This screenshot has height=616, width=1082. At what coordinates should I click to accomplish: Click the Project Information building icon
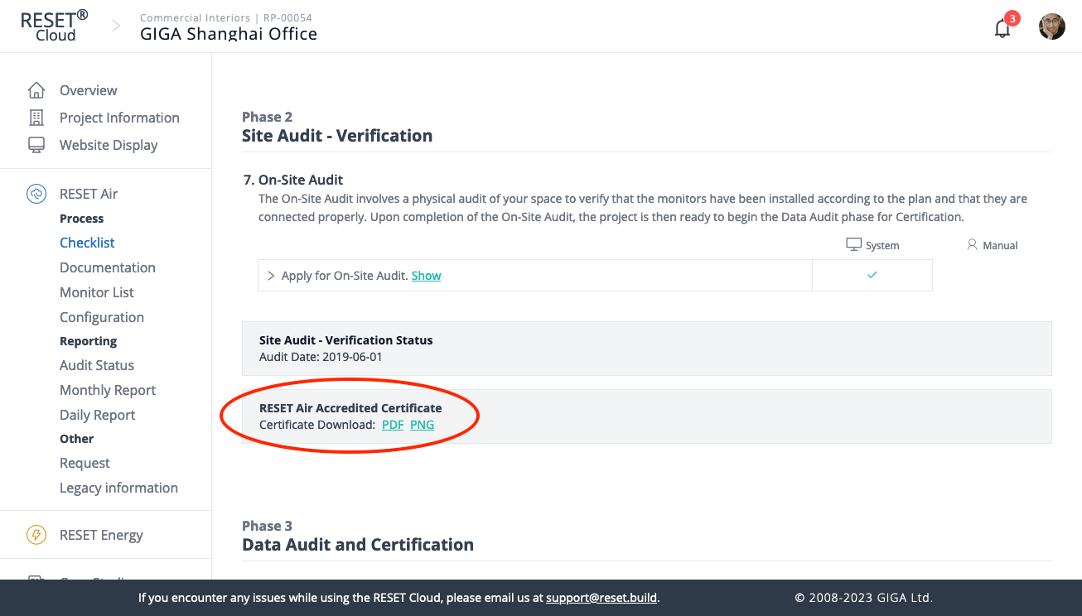tap(36, 118)
